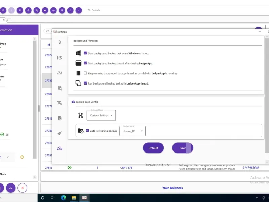Open the language translation settings section
The width and height of the screenshot is (269, 202).
[x=60, y=103]
